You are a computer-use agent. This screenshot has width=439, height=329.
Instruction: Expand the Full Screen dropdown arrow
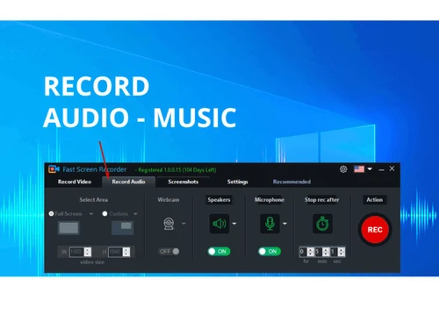pyautogui.click(x=91, y=214)
